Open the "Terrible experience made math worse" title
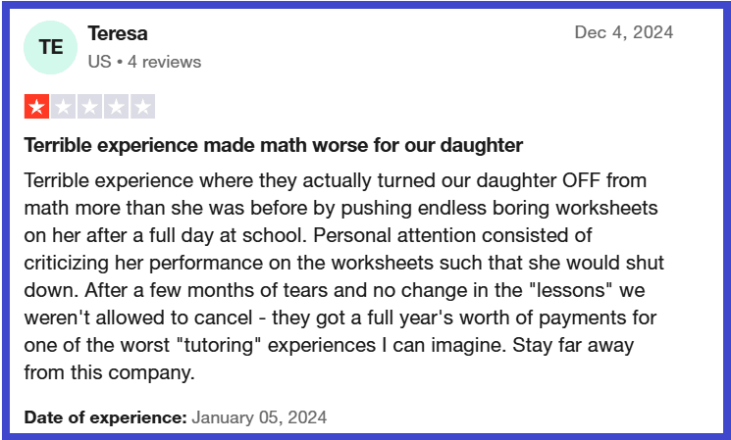The width and height of the screenshot is (731, 440). point(273,145)
